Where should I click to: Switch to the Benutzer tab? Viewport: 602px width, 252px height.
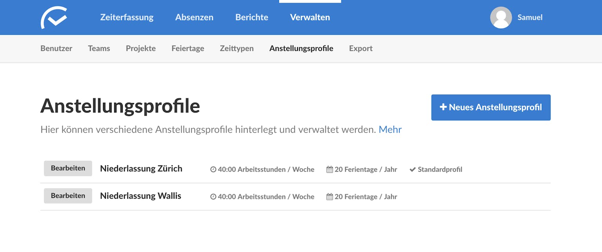point(56,48)
